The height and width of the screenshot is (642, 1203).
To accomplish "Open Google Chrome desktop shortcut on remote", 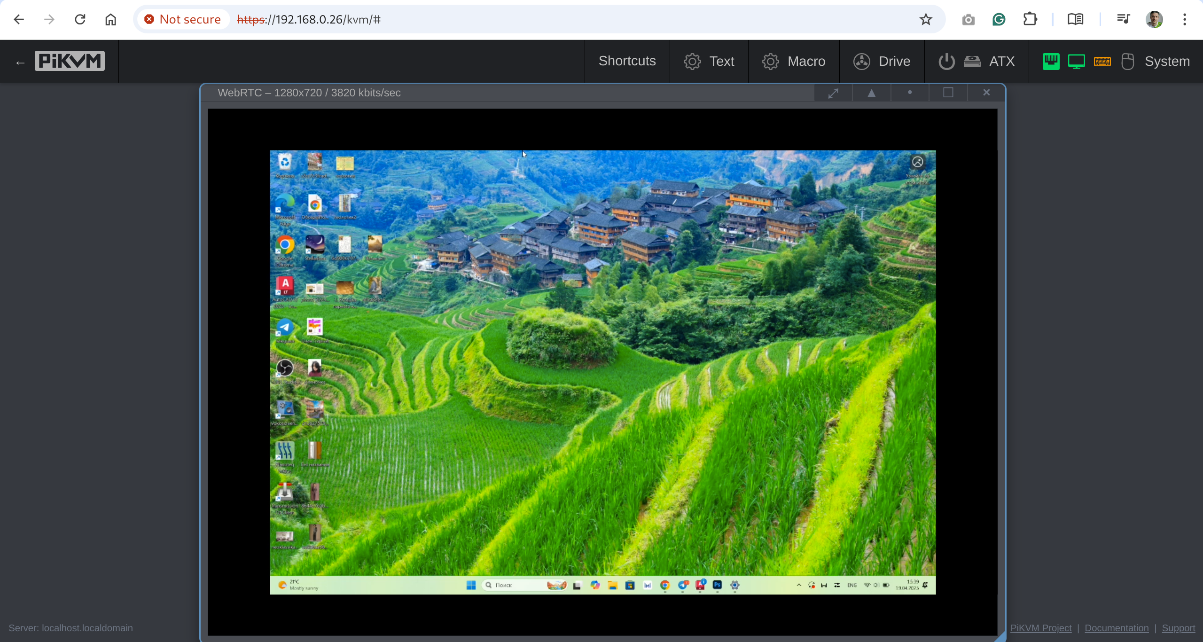I will click(285, 245).
